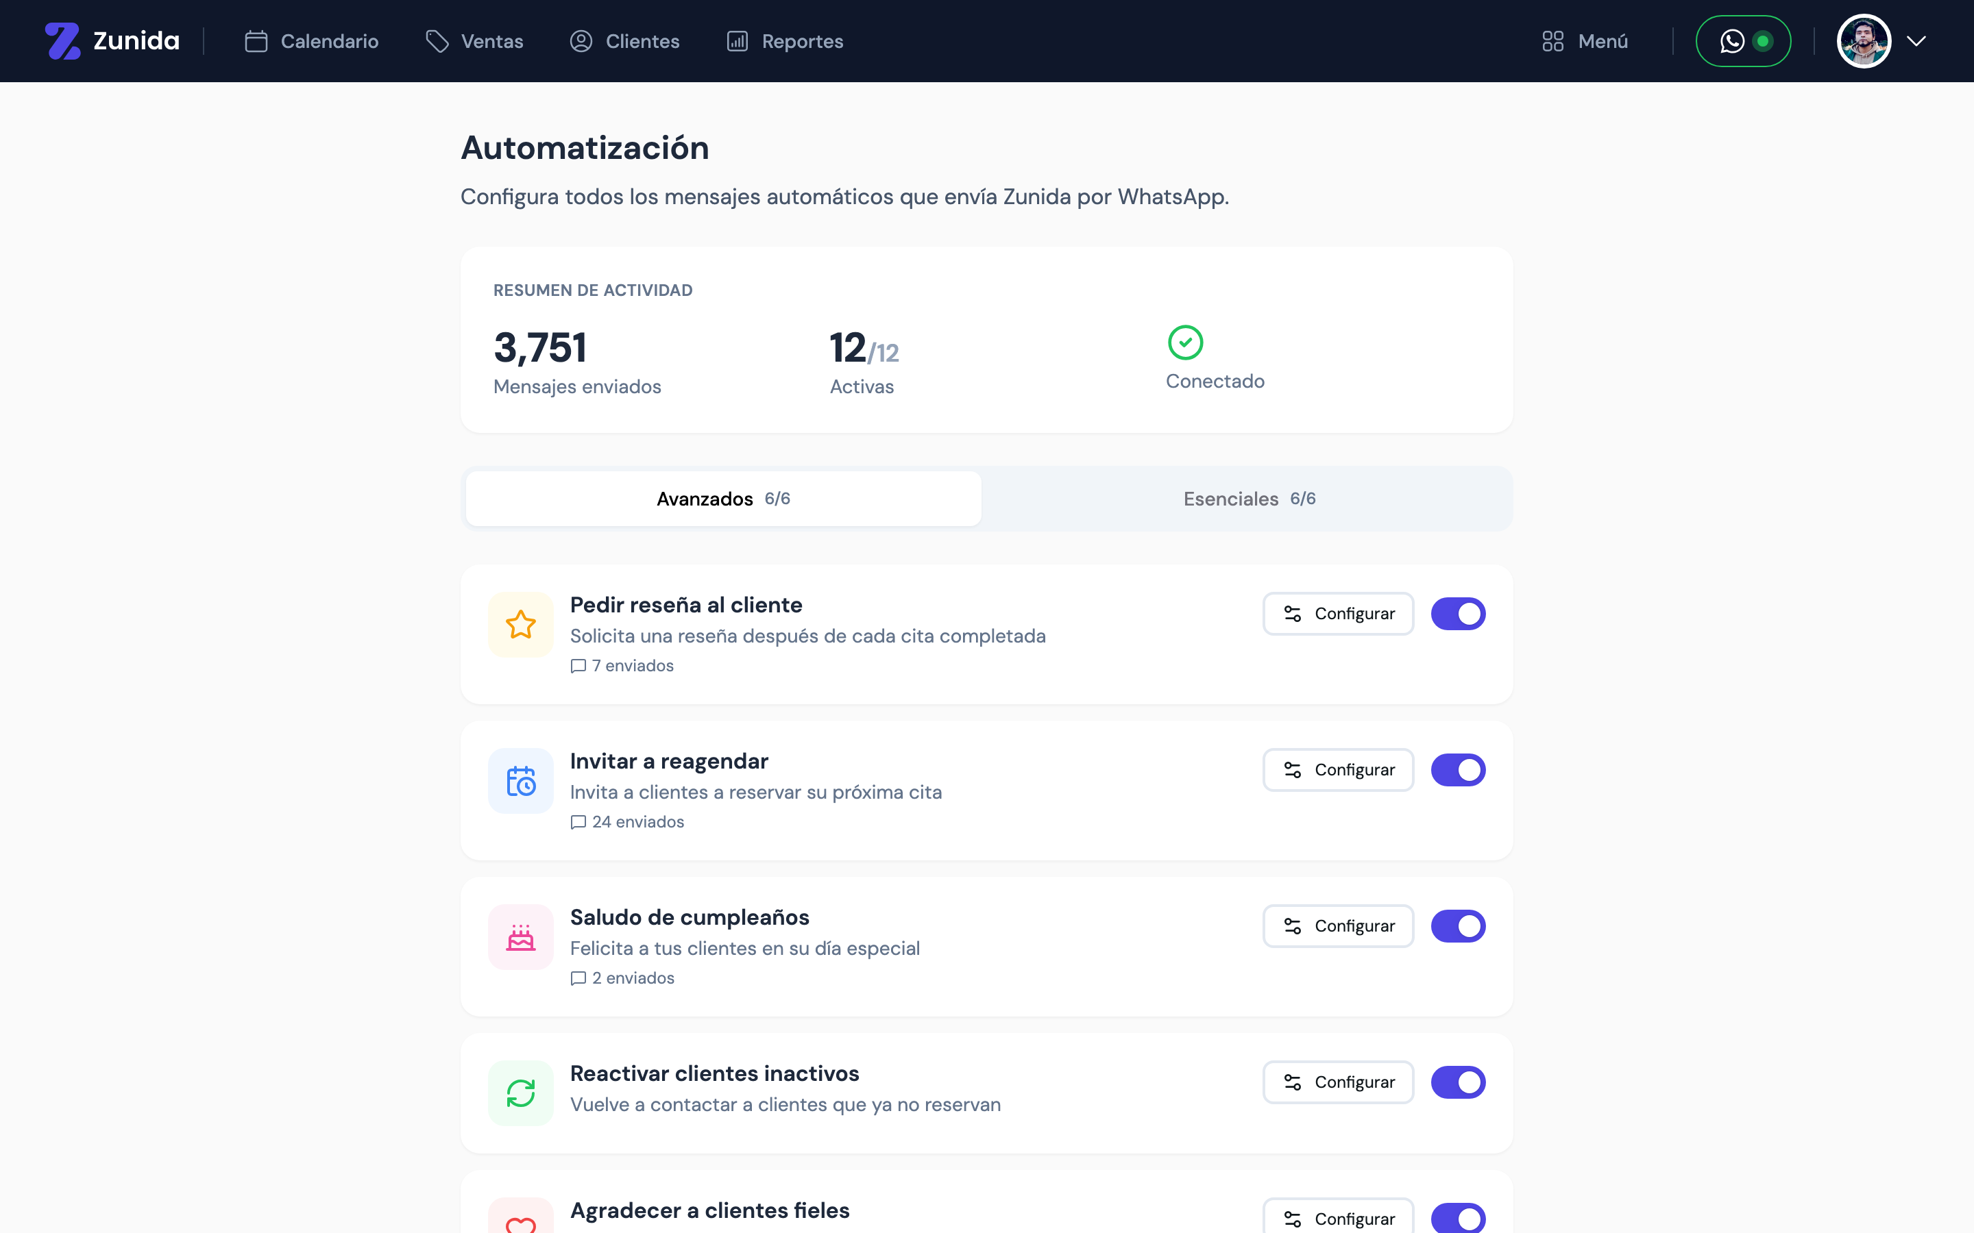
Task: Click the user profile avatar
Action: [1864, 41]
